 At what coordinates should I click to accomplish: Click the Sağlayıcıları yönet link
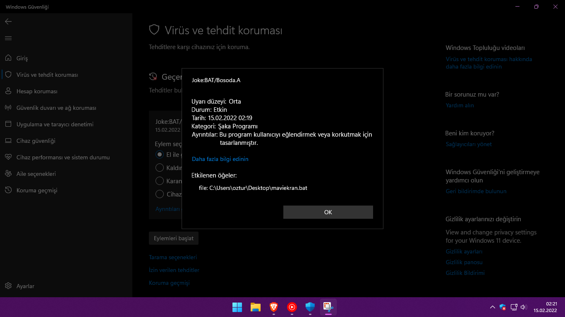pos(469,144)
